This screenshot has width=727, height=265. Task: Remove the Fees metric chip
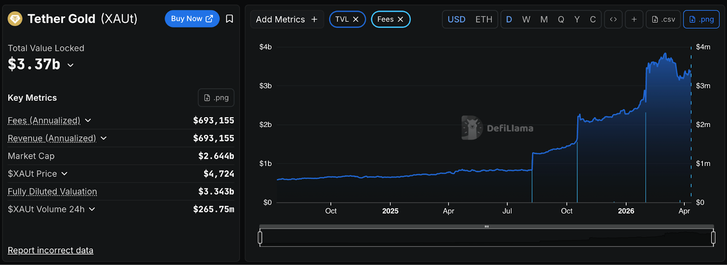click(400, 19)
